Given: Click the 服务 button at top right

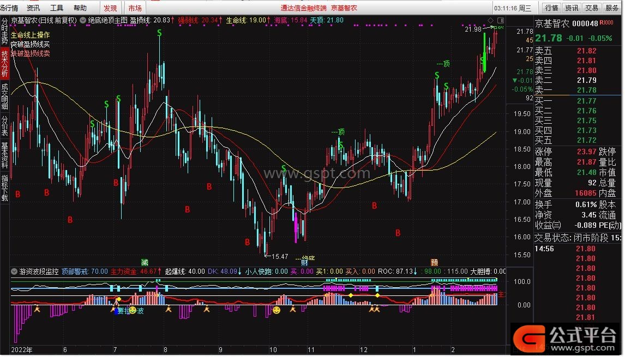Looking at the screenshot, I should tap(612, 8).
